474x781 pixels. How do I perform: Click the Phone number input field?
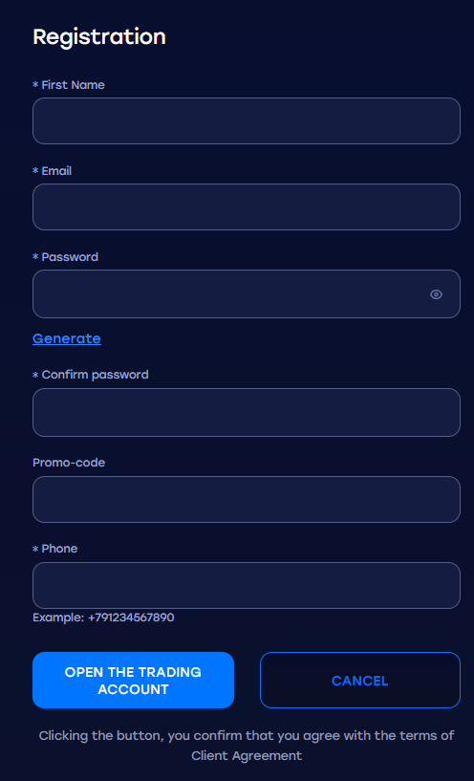247,586
